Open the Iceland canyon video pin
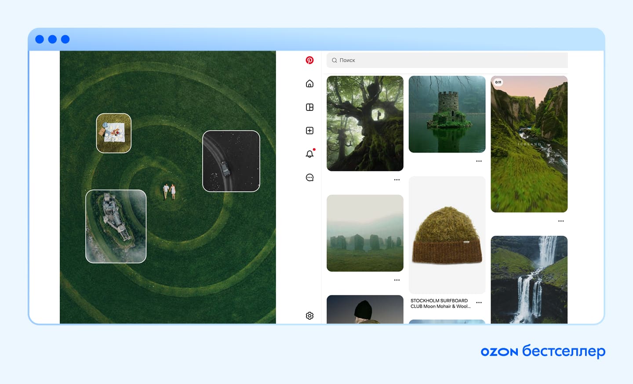633x384 pixels. pos(529,144)
